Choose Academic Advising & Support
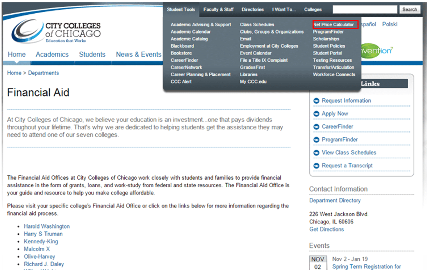Image resolution: width=430 pixels, height=275 pixels. click(x=201, y=25)
